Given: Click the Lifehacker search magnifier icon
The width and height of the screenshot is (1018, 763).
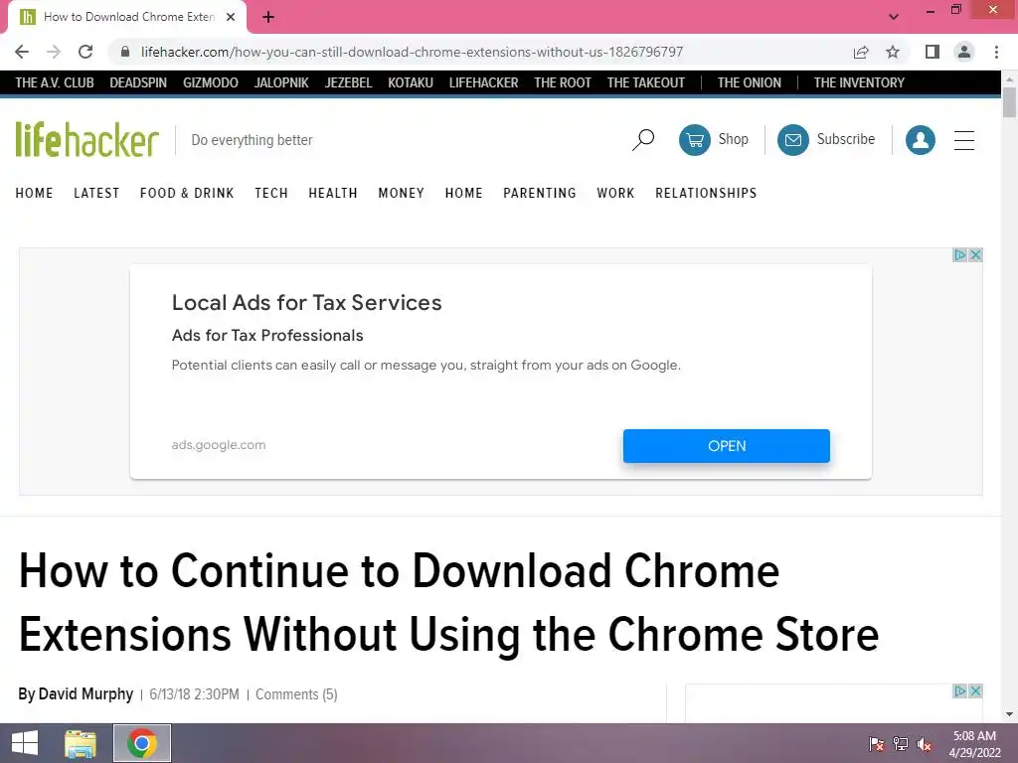Looking at the screenshot, I should click(x=643, y=139).
